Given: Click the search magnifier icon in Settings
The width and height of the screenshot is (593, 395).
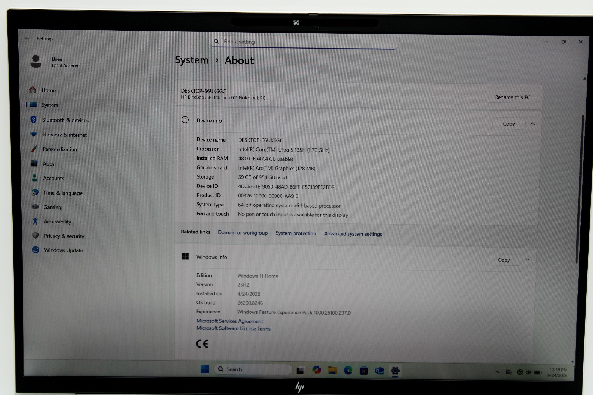Looking at the screenshot, I should click(x=216, y=42).
